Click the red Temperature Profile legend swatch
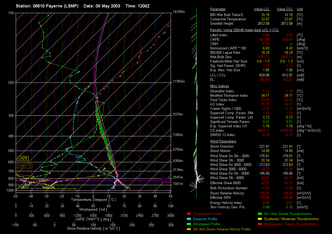This screenshot has height=234, width=332. pyautogui.click(x=188, y=214)
